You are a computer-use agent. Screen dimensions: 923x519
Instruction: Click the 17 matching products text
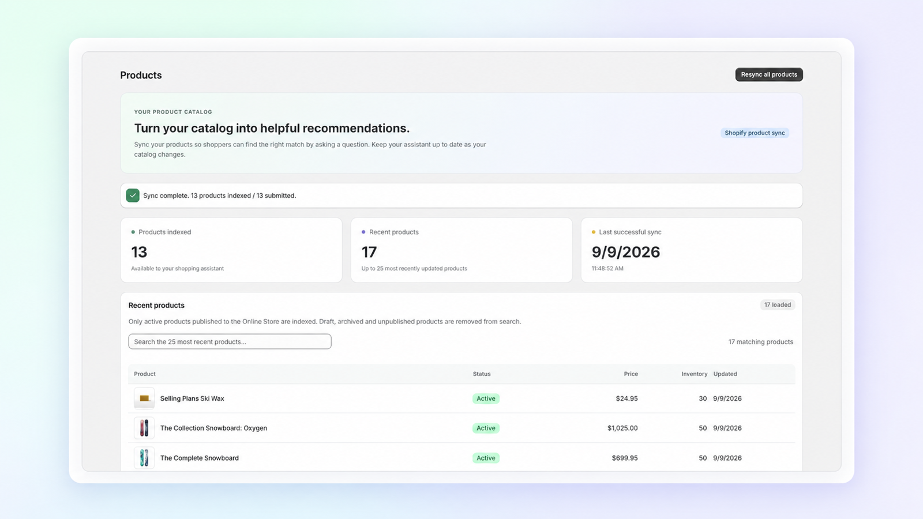point(761,342)
